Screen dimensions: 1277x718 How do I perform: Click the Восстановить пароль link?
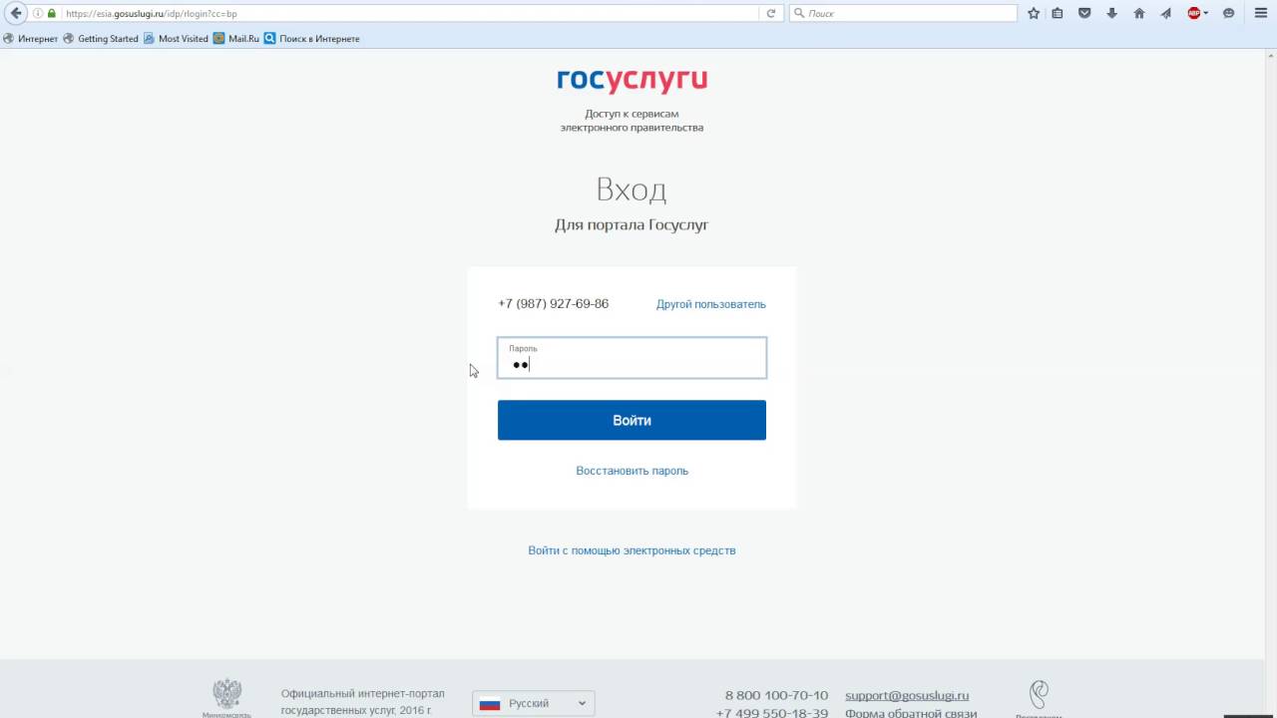click(x=632, y=471)
